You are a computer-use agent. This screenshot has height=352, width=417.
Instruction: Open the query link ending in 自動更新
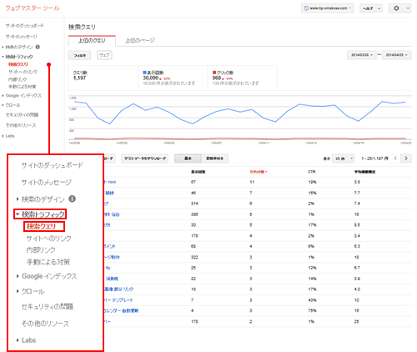point(121,310)
